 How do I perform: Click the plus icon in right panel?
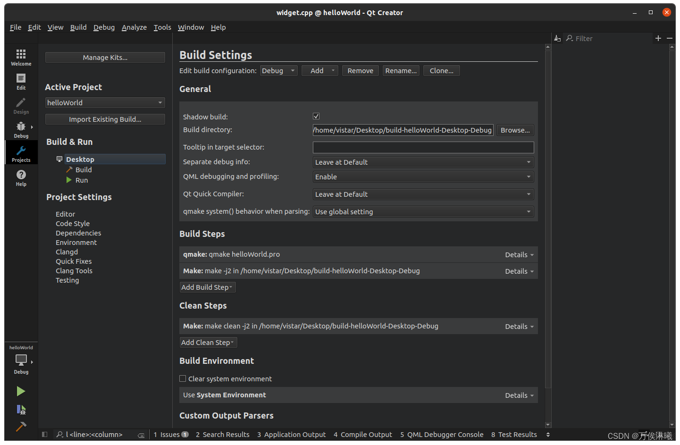[x=658, y=38]
